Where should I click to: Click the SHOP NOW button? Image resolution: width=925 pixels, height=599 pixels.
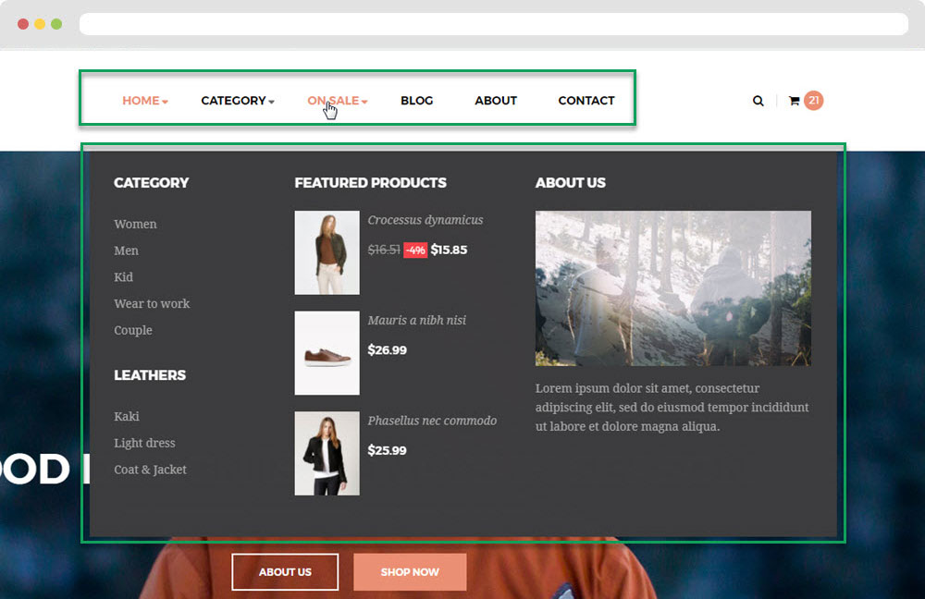click(410, 572)
